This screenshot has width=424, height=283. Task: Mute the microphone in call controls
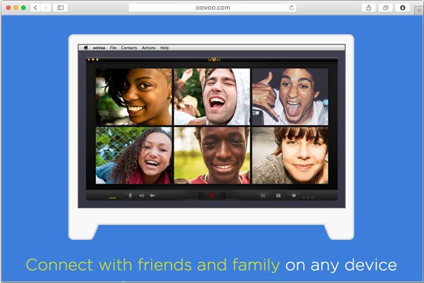[x=130, y=196]
